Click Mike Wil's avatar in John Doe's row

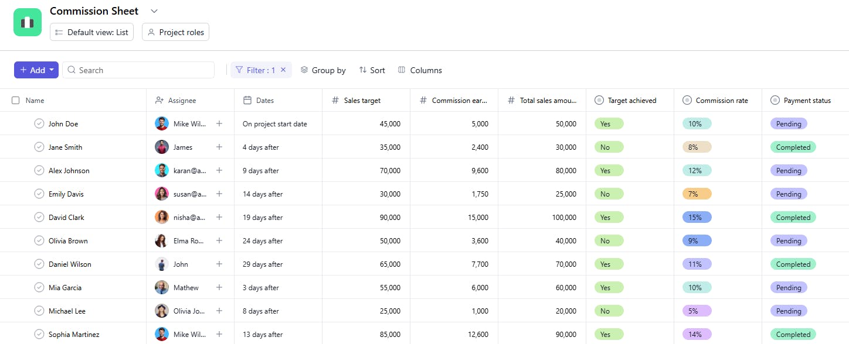tap(162, 123)
